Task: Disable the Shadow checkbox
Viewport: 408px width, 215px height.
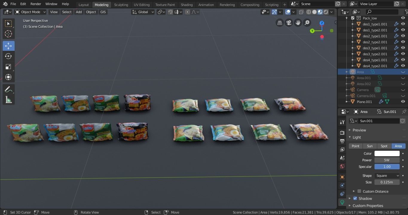Action: tap(355, 199)
